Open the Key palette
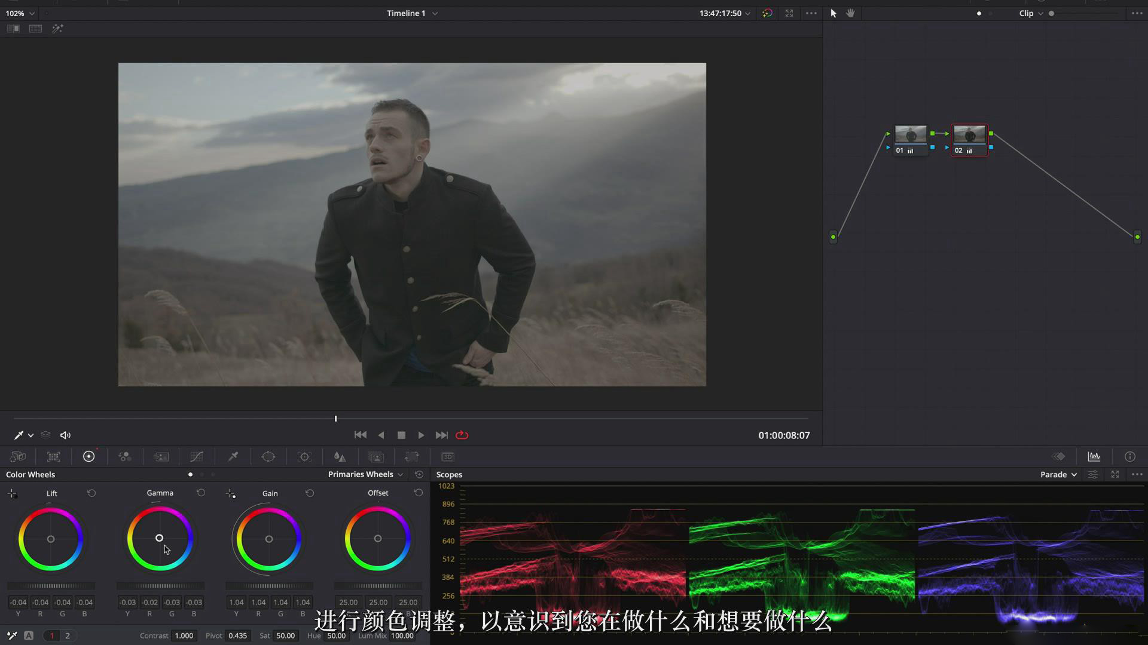Viewport: 1148px width, 645px height. coord(376,457)
